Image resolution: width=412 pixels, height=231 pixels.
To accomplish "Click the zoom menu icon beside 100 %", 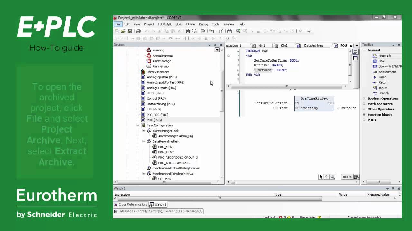I will tap(356, 177).
